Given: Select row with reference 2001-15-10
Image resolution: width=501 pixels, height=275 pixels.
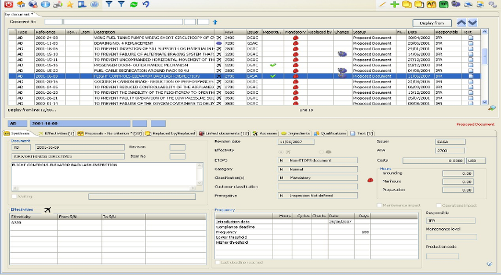Looking at the screenshot, I should [x=46, y=53].
